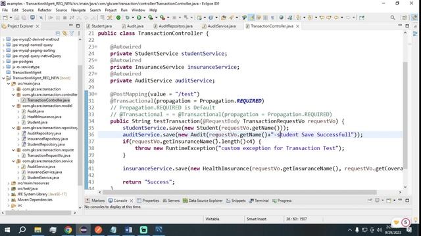Open the Windows Start menu
This screenshot has width=421, height=236.
pyautogui.click(x=7, y=230)
